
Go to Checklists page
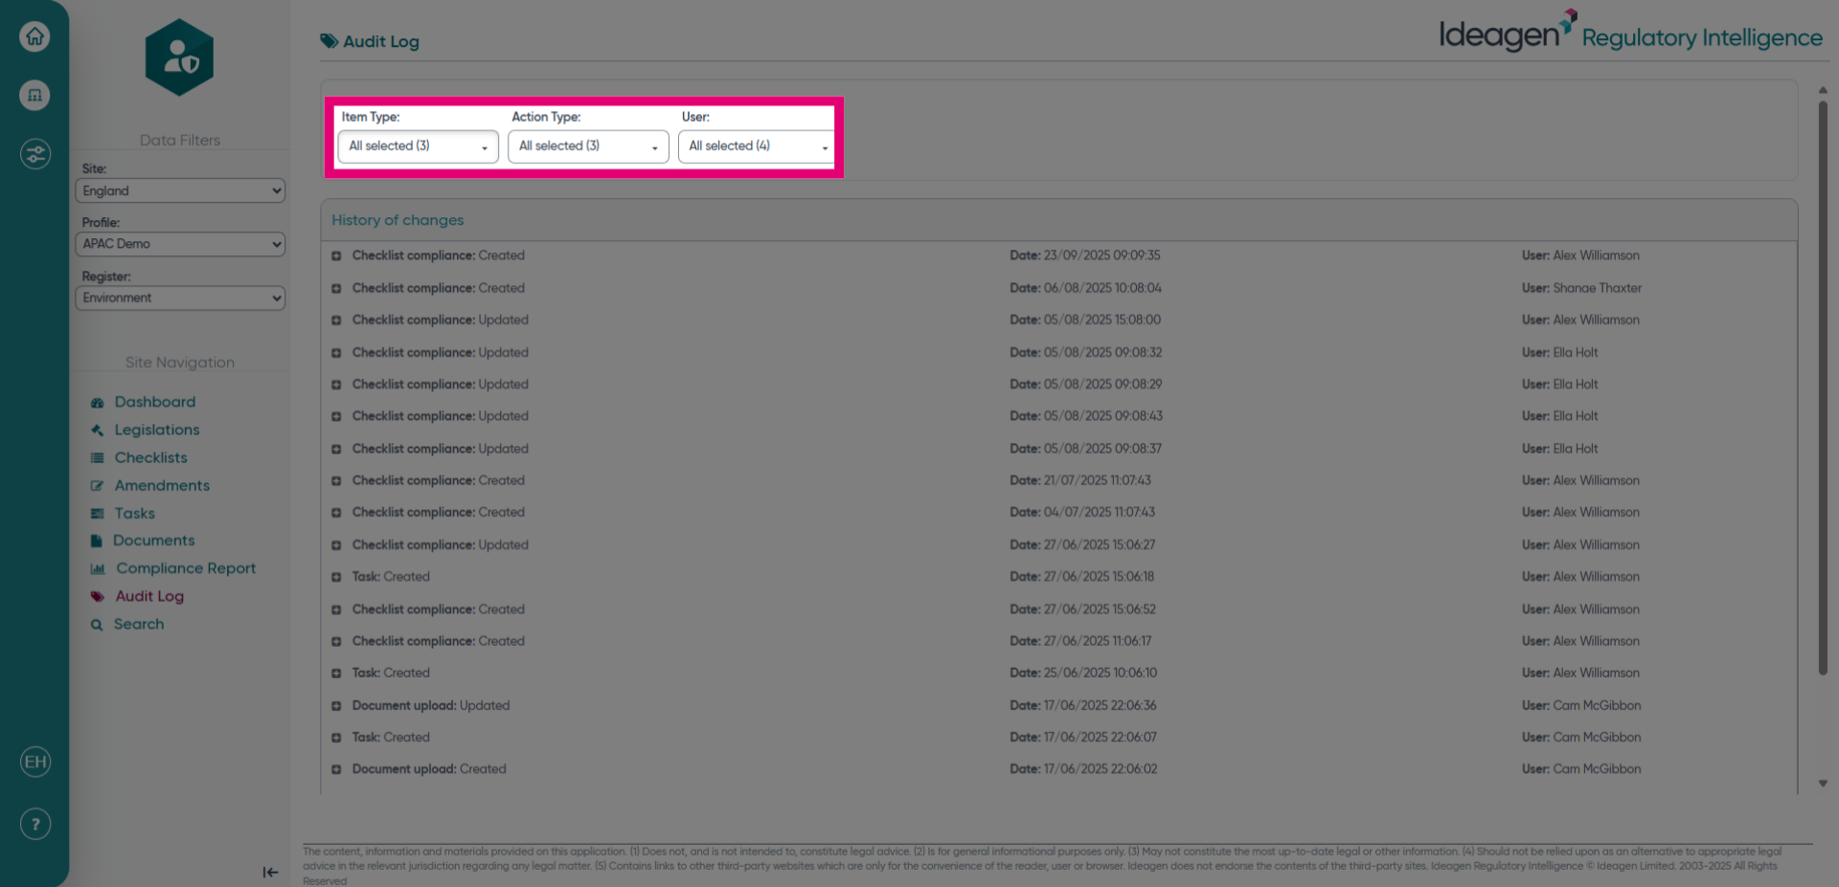pos(151,457)
